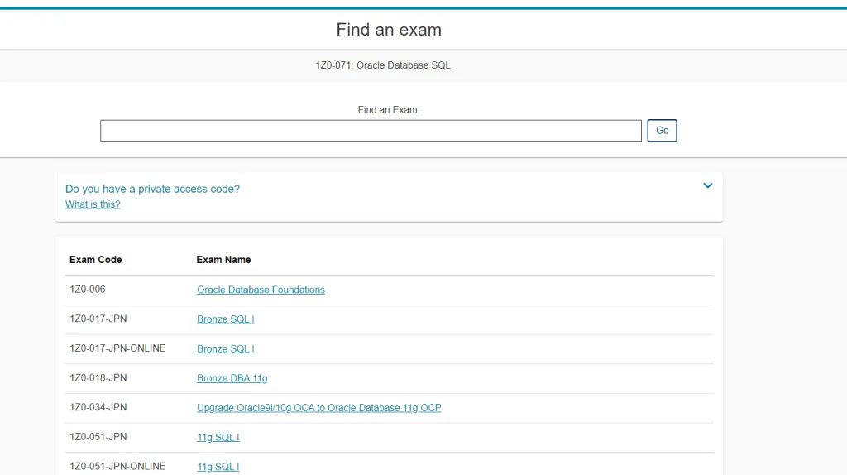Focus the Find an Exam text field

pyautogui.click(x=371, y=131)
